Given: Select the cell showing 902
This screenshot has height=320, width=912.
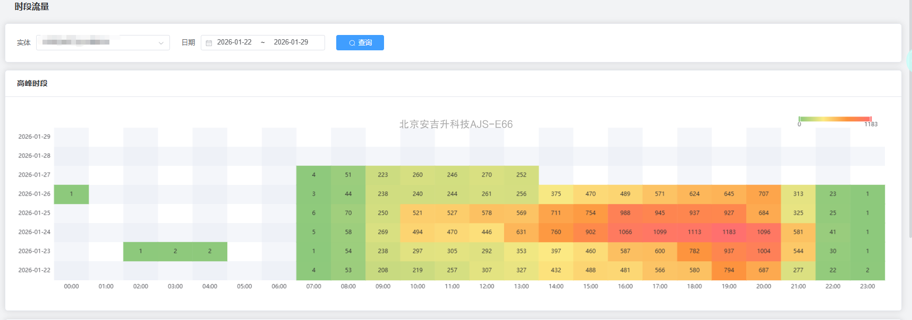Looking at the screenshot, I should point(591,232).
